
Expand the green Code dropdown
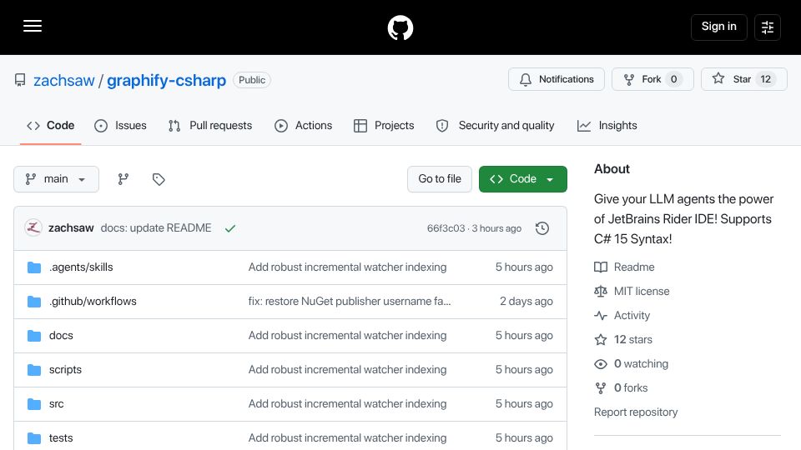pyautogui.click(x=522, y=179)
